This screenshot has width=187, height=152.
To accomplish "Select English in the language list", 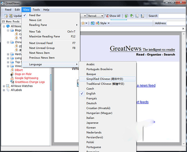I will [91, 93].
